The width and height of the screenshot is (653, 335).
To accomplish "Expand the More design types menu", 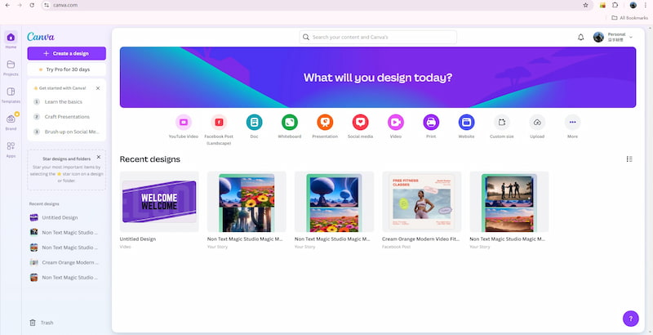I will [x=573, y=122].
